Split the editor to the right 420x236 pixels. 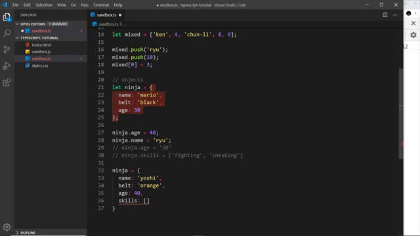pos(385,15)
